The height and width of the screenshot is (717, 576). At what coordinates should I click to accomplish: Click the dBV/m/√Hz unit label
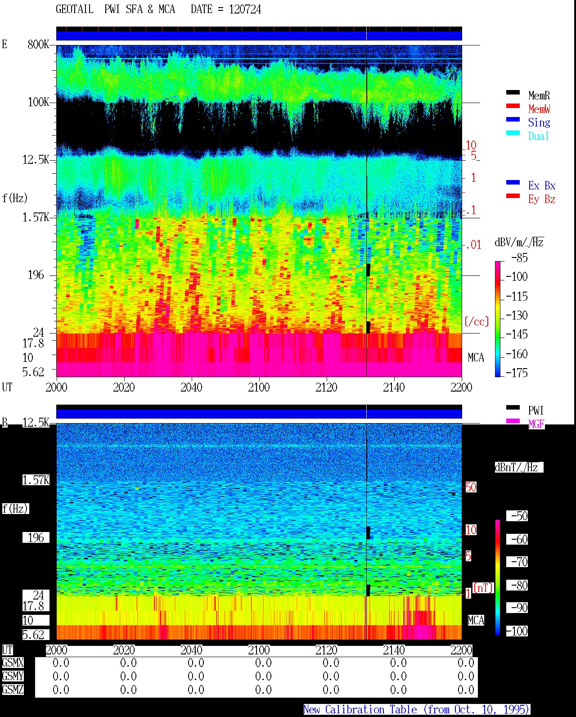(x=519, y=242)
